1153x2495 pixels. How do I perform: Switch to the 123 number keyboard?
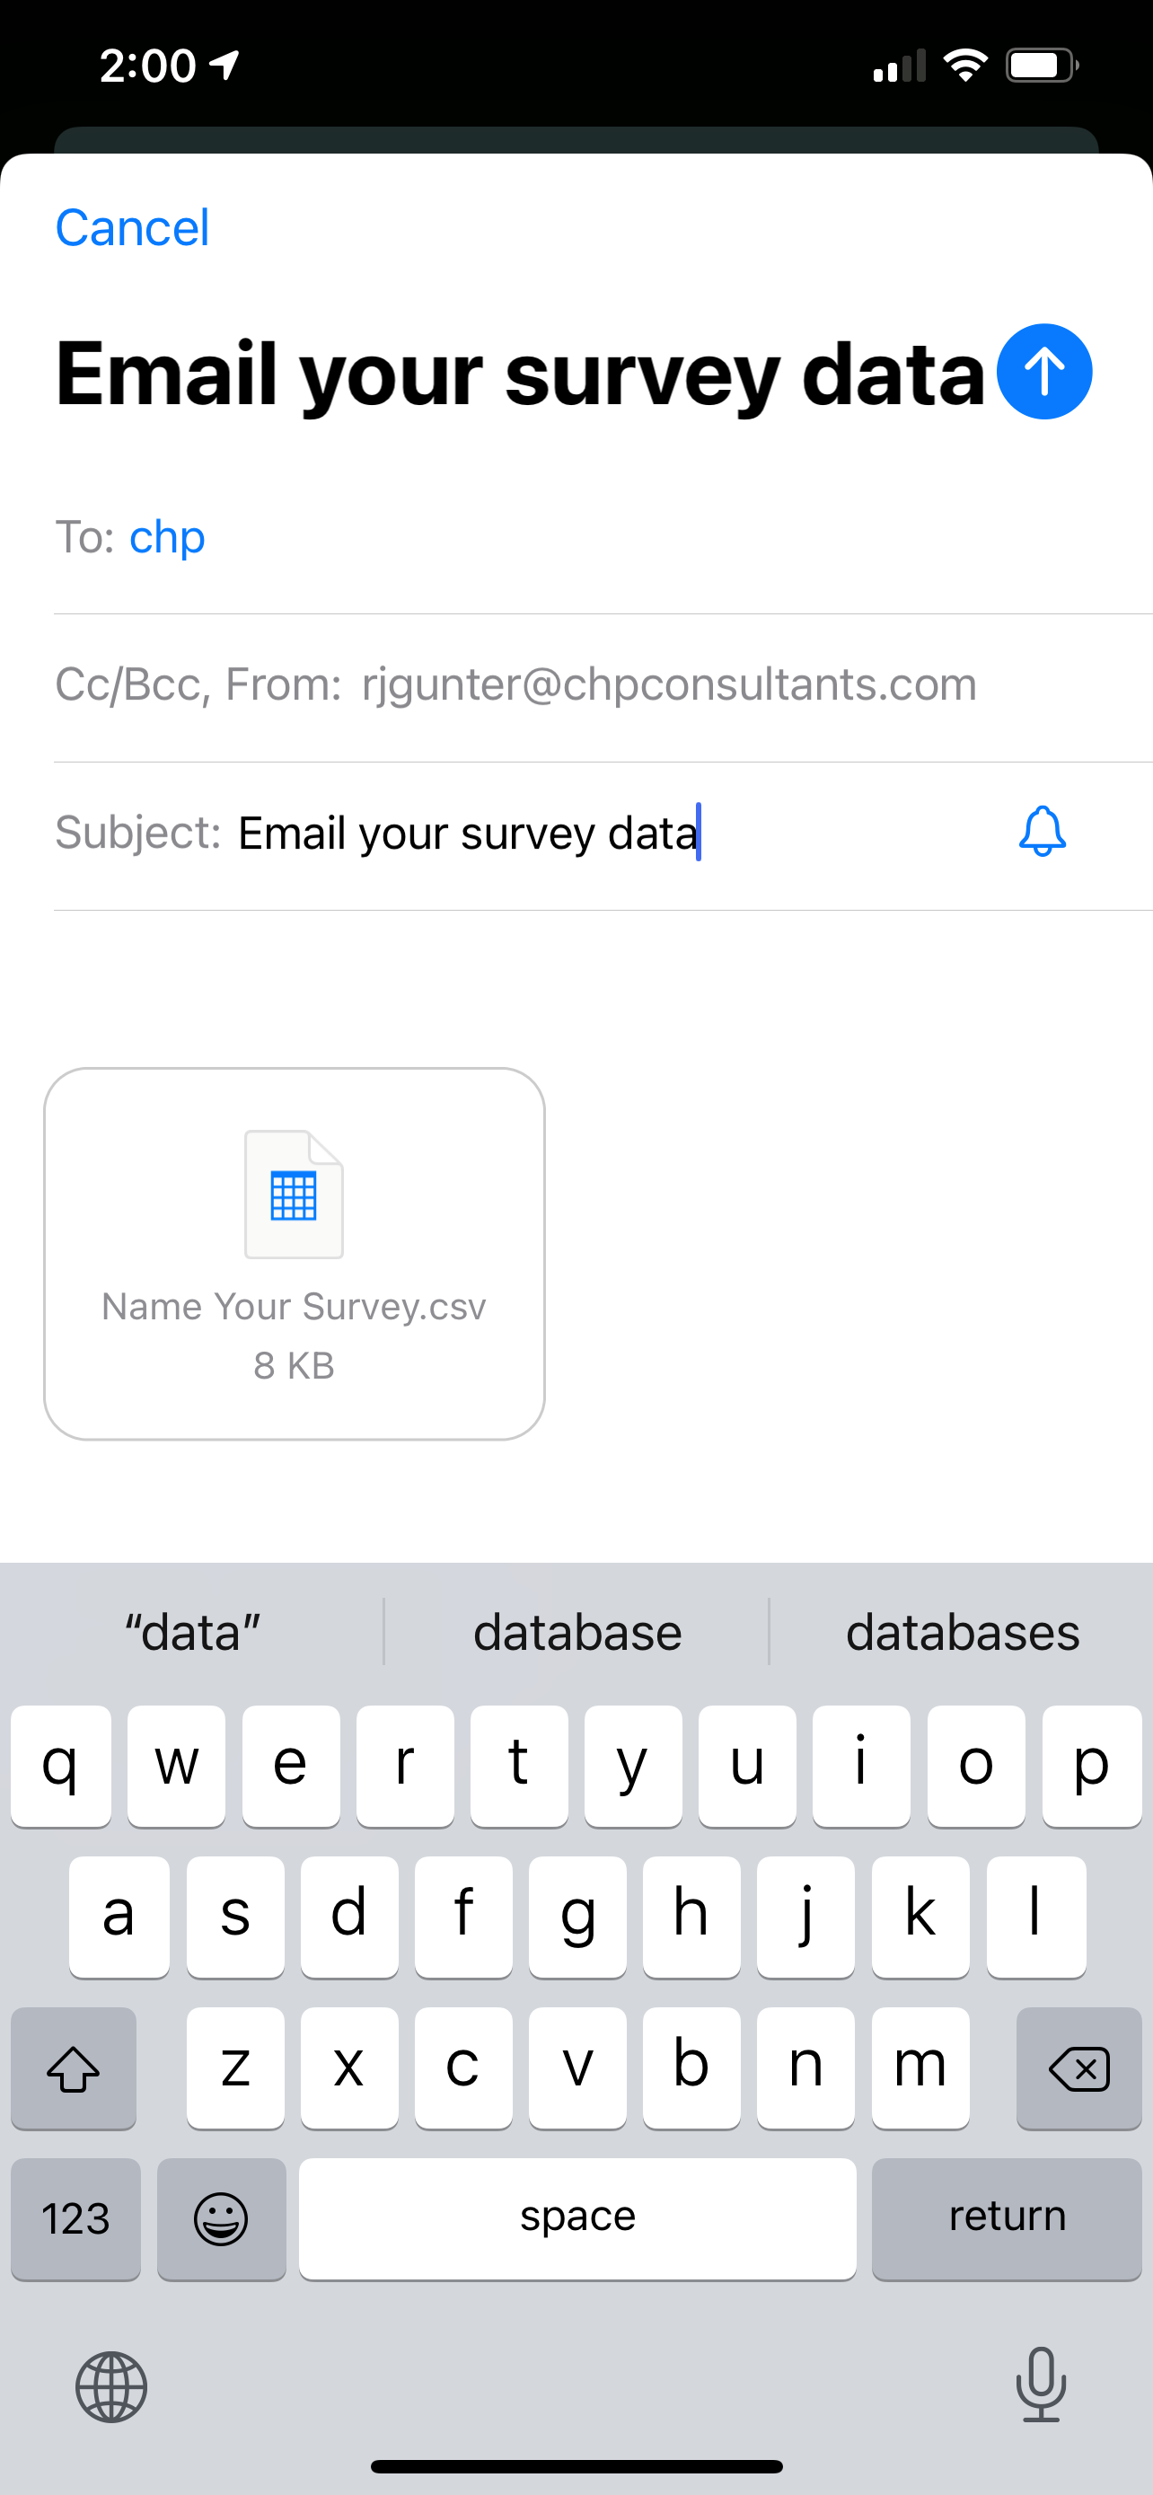[75, 2218]
